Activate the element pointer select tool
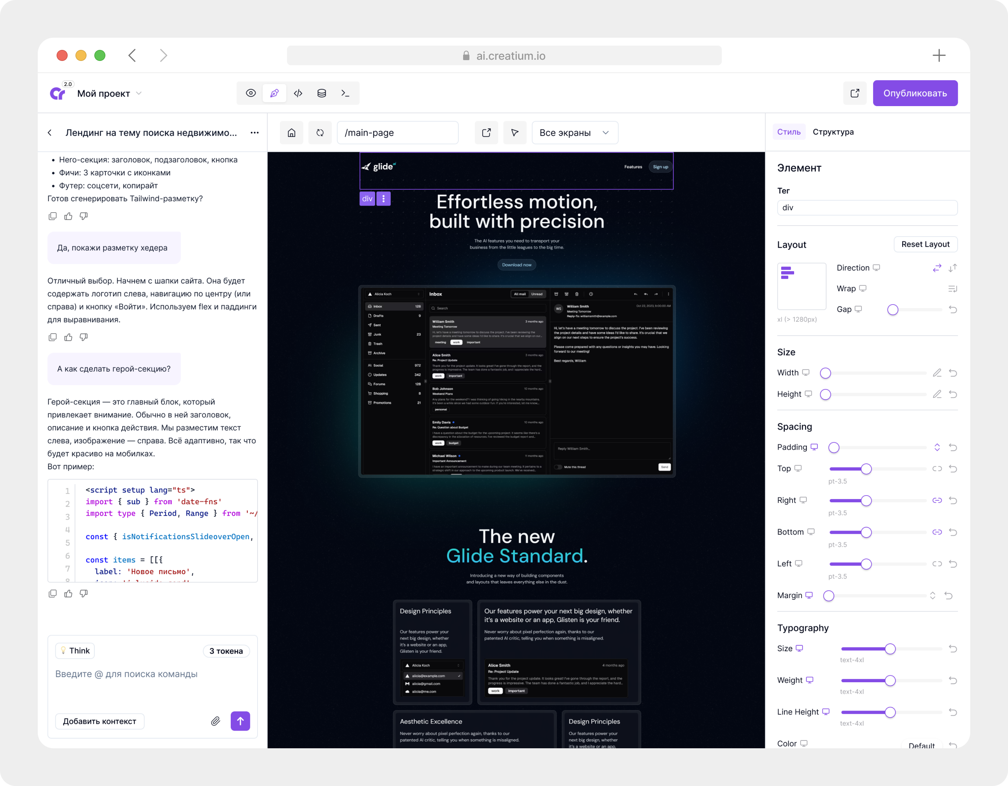The width and height of the screenshot is (1008, 786). pyautogui.click(x=515, y=133)
